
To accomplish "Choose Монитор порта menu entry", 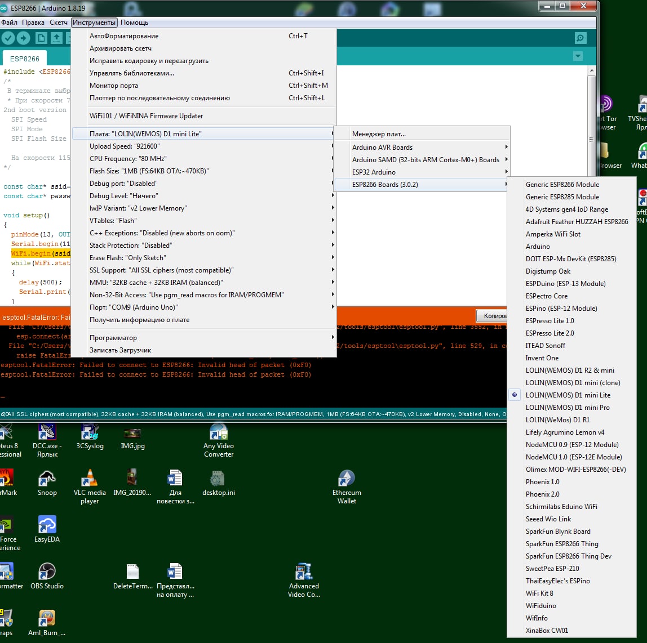I will click(x=204, y=86).
